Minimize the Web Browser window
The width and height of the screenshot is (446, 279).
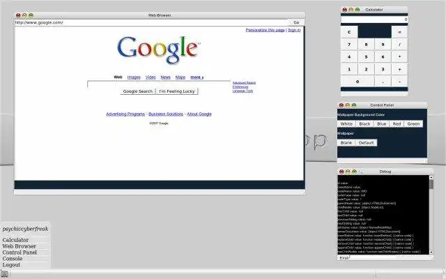24,15
